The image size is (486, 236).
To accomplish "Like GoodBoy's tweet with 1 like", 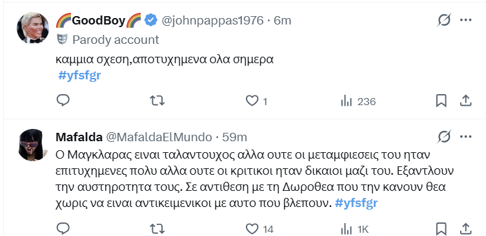I will point(256,101).
